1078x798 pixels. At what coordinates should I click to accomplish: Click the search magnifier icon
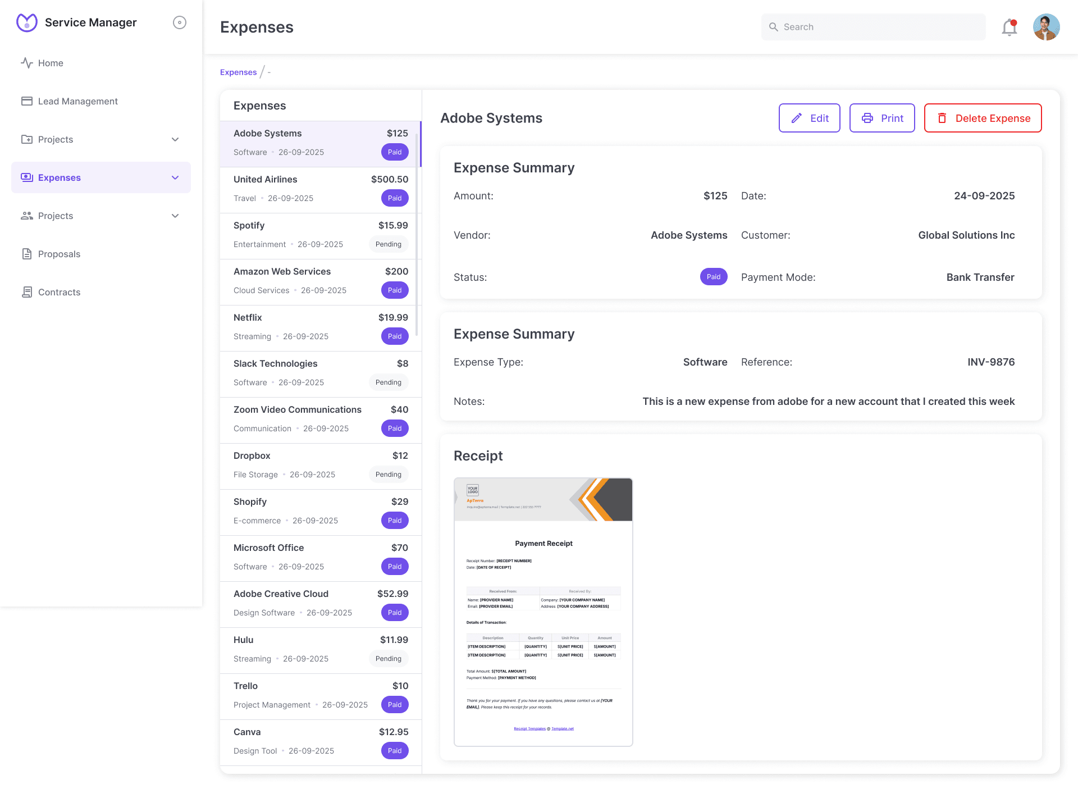(x=773, y=27)
